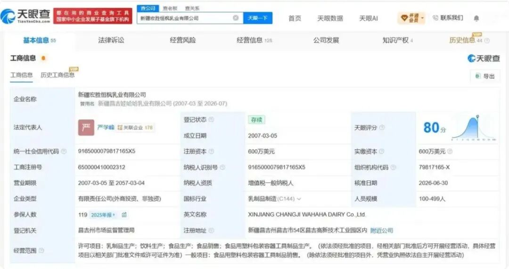
Task: Expand the 乳制品制造(C144) industry chevron
Action: click(299, 199)
